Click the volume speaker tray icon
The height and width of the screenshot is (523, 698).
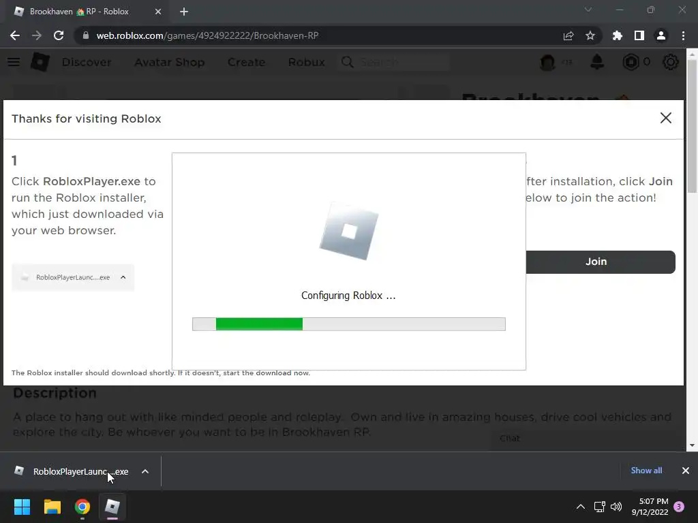click(x=616, y=507)
